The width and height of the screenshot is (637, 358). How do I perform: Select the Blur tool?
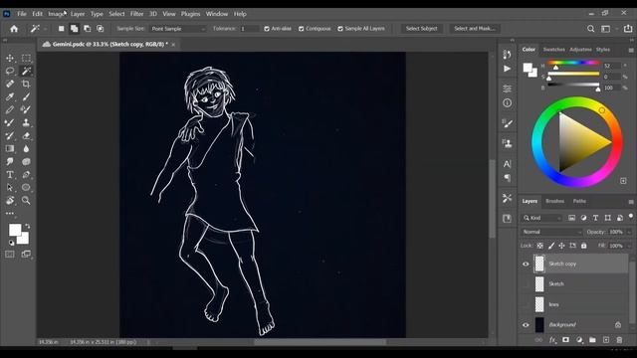point(26,148)
